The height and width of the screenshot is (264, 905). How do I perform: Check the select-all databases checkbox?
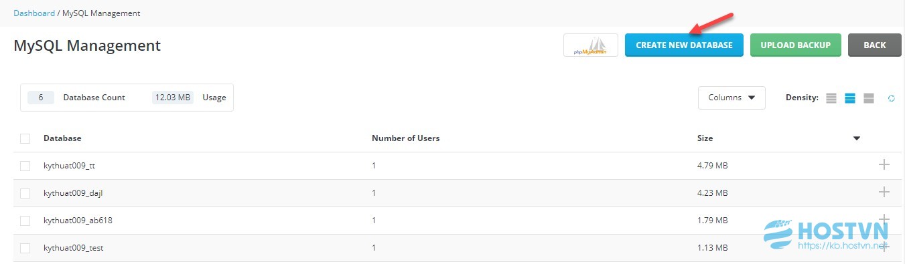pos(25,138)
